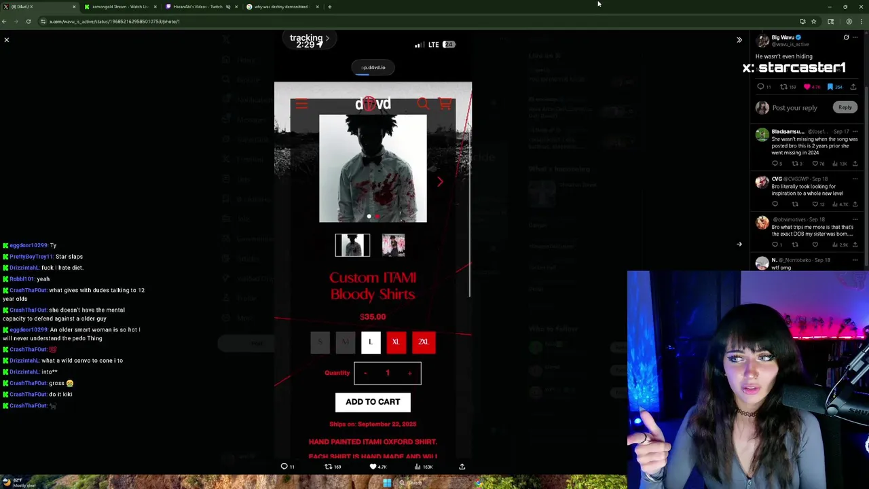Screen dimensions: 869x489
Task: Go back using the browser back arrow
Action: [x=5, y=22]
